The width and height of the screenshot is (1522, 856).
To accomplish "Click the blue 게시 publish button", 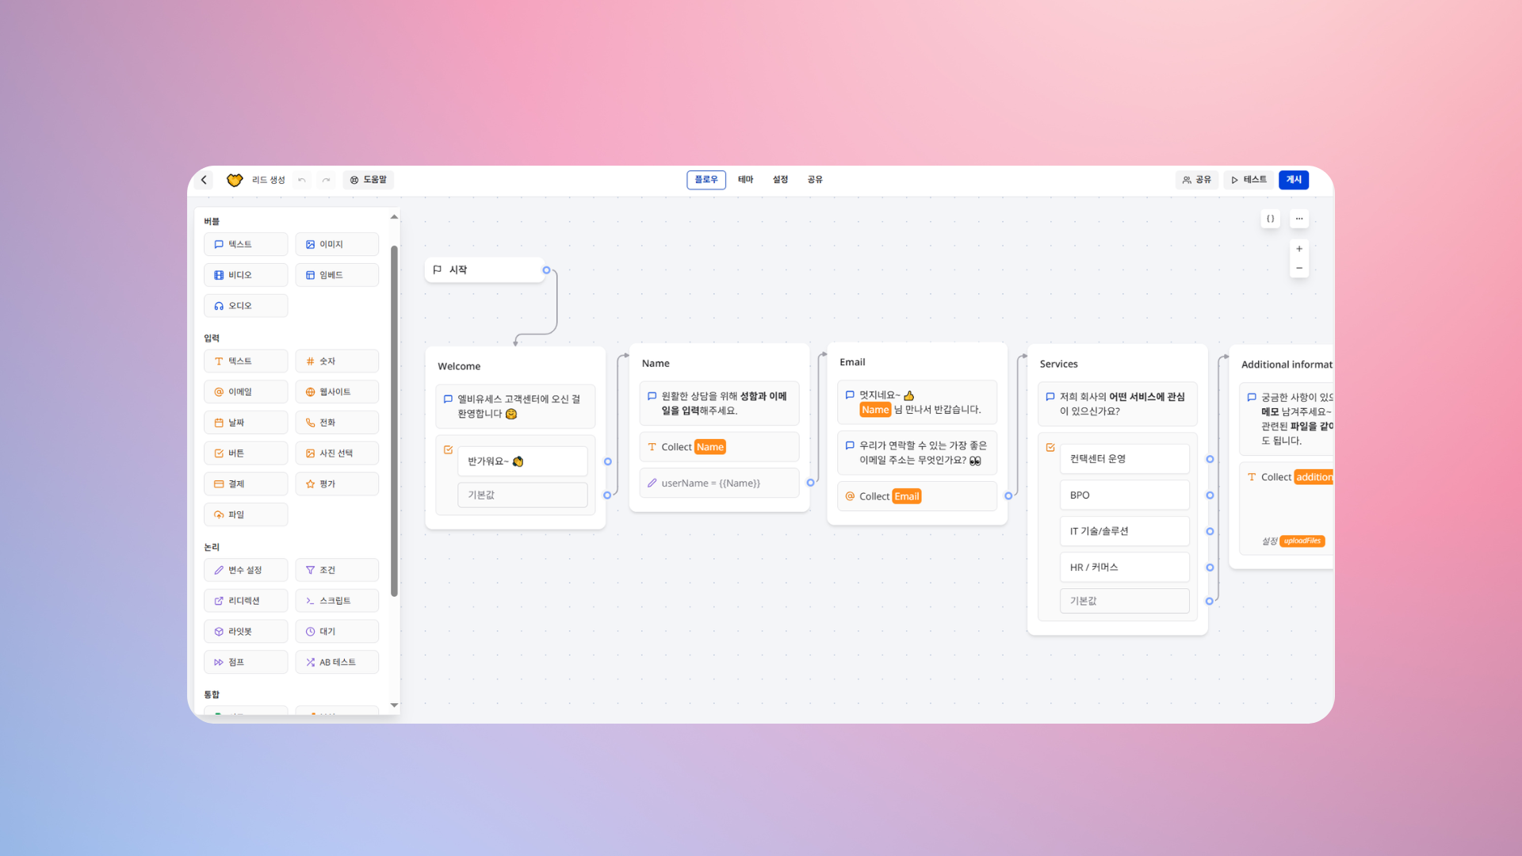I will [1293, 180].
